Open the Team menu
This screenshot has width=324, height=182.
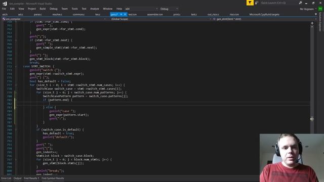coord(64,9)
